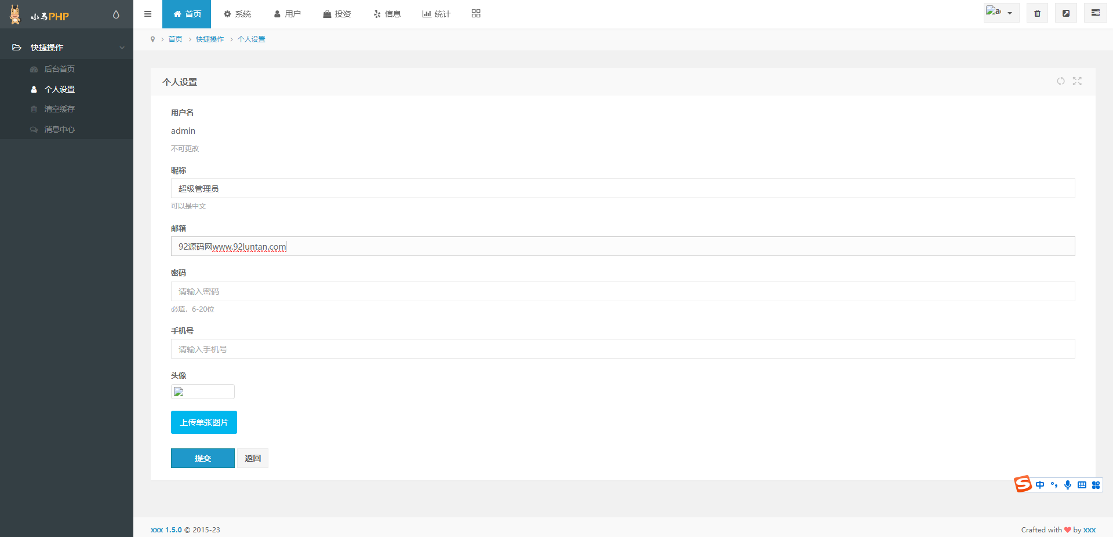Screen dimensions: 1113x537
Task: Expand the 个人设置 panel to fullscreen
Action: click(x=1077, y=81)
